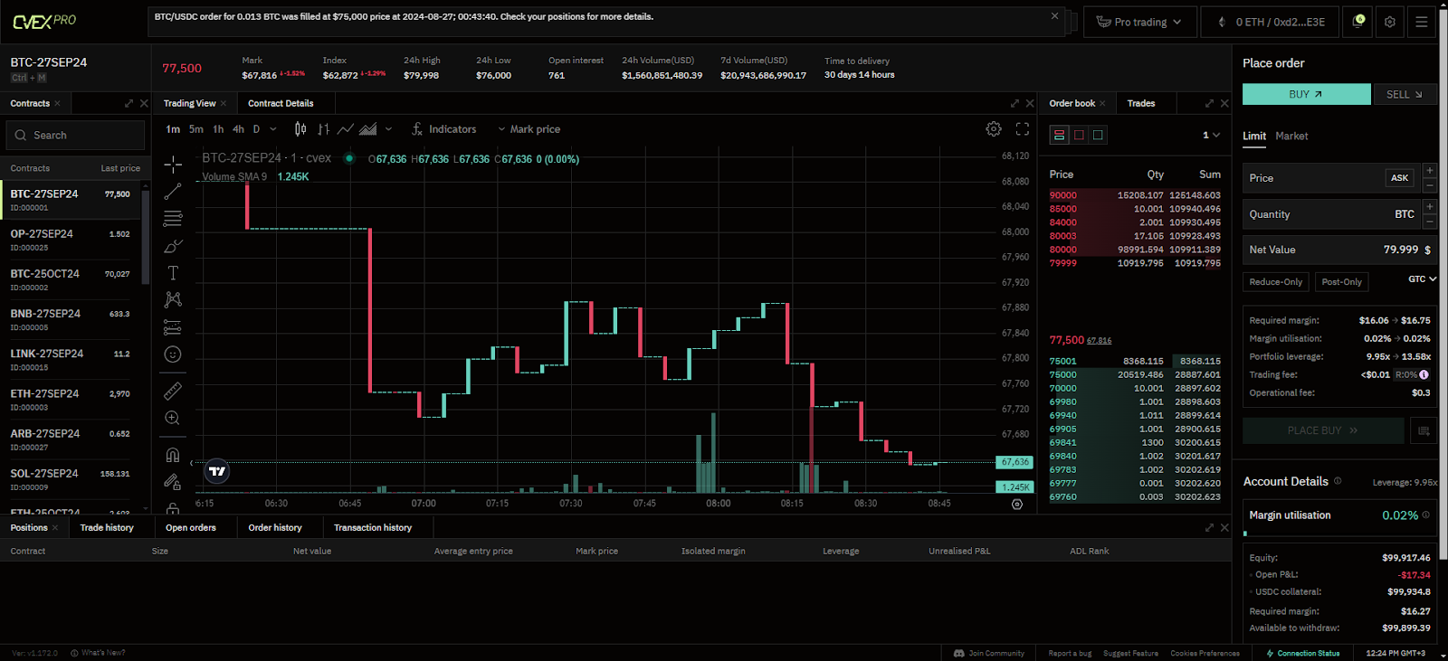Switch to the Open orders tab
Image resolution: width=1448 pixels, height=661 pixels.
[191, 528]
